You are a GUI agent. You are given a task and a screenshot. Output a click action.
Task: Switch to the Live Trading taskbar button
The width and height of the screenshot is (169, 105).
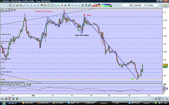click(x=58, y=103)
